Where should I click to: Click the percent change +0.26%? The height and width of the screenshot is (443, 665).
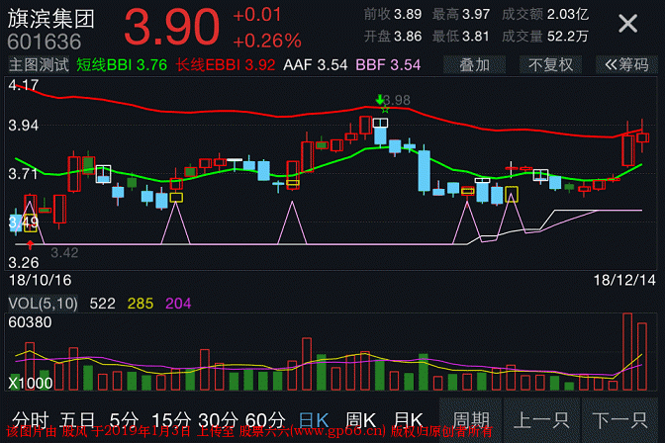pos(267,41)
